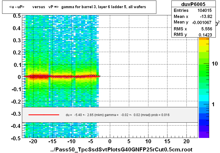220x153 pixels.
Task: Click the x-axis label 10
Action: (x=148, y=141)
